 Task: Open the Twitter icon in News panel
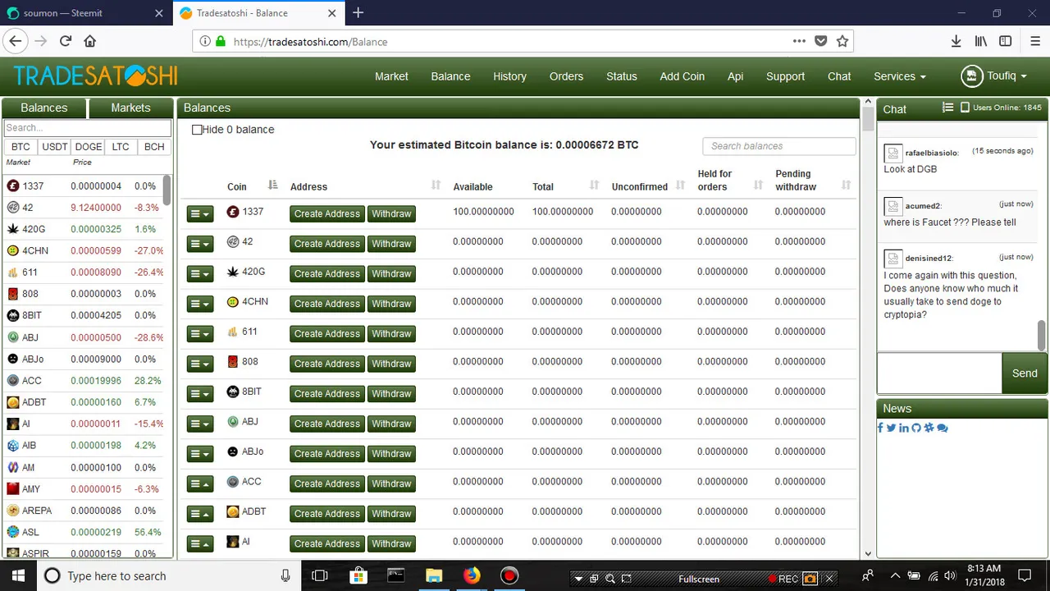click(x=891, y=428)
